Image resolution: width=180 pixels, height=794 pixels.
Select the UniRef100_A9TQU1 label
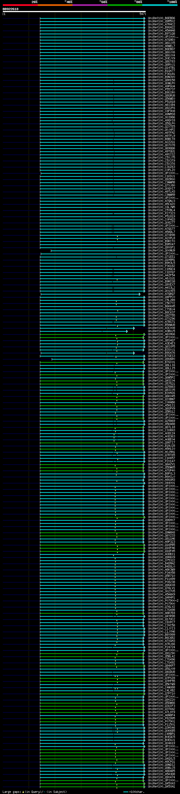pyautogui.click(x=161, y=151)
